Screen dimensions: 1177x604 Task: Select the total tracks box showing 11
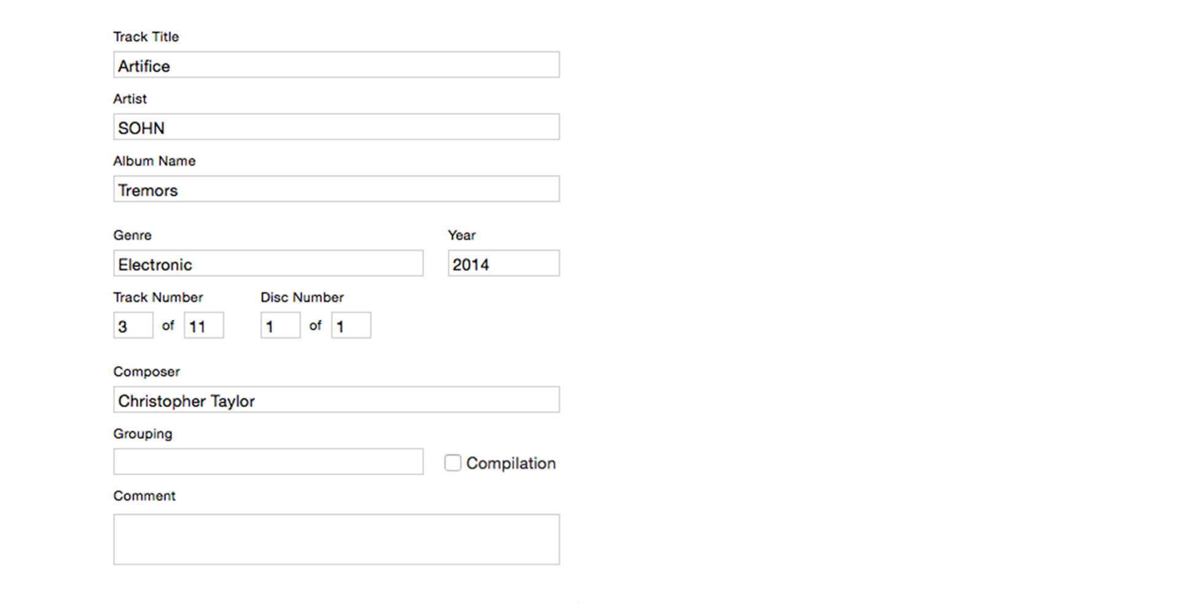point(204,326)
